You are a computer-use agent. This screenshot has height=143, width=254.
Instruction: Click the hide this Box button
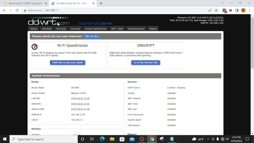coord(91,36)
